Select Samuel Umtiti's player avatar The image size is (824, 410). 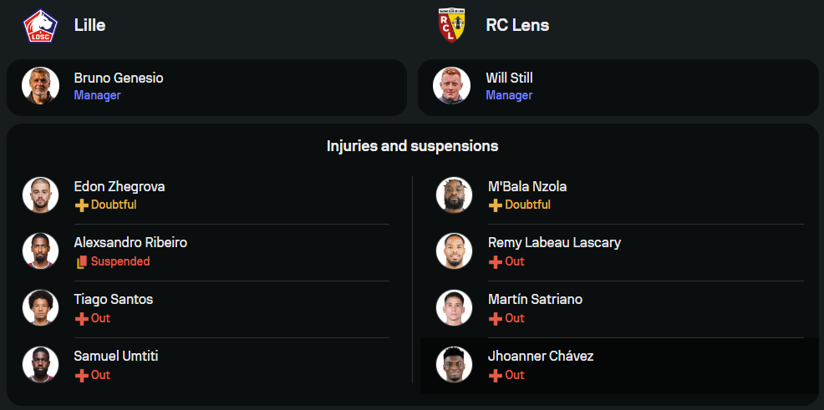coord(40,365)
